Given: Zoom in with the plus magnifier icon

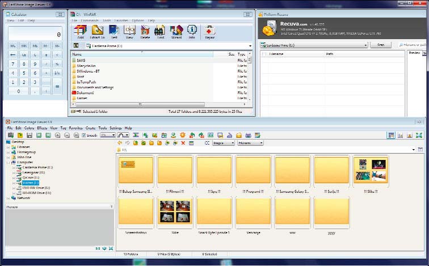Looking at the screenshot, I should pyautogui.click(x=57, y=135).
